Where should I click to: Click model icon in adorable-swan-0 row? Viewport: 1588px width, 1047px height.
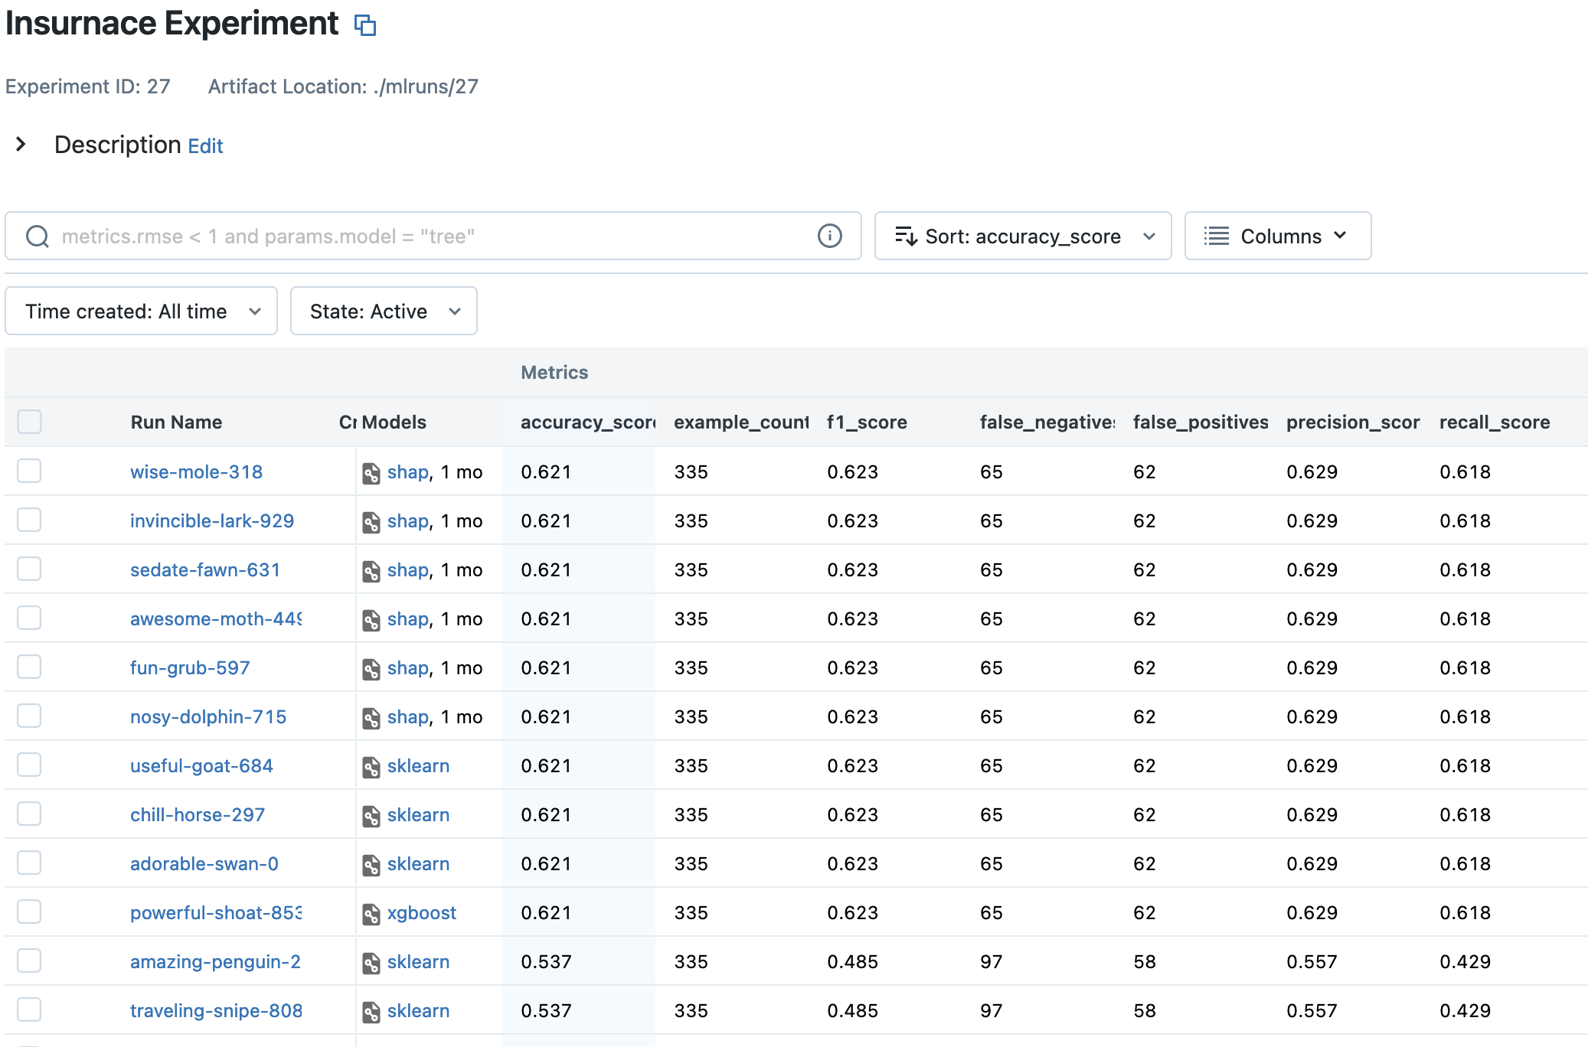point(371,865)
